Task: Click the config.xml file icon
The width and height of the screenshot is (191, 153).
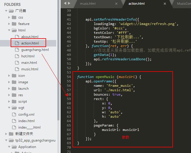Action: [14, 114]
